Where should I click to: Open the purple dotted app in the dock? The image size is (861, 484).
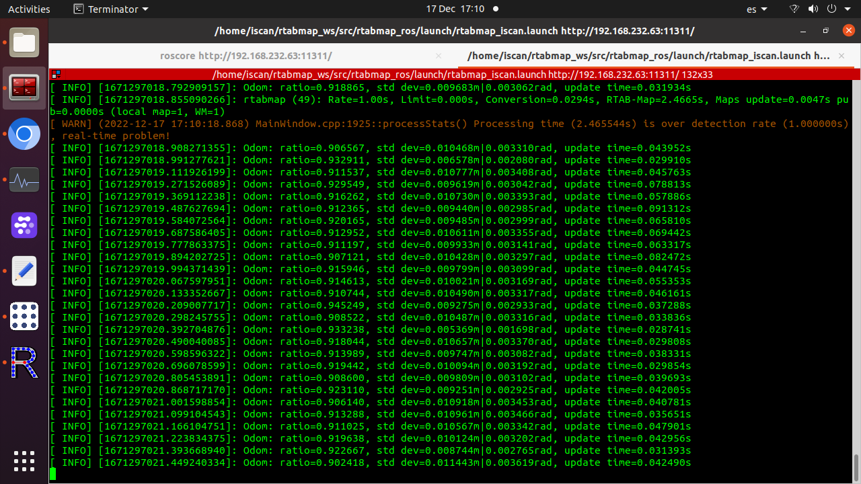24,225
